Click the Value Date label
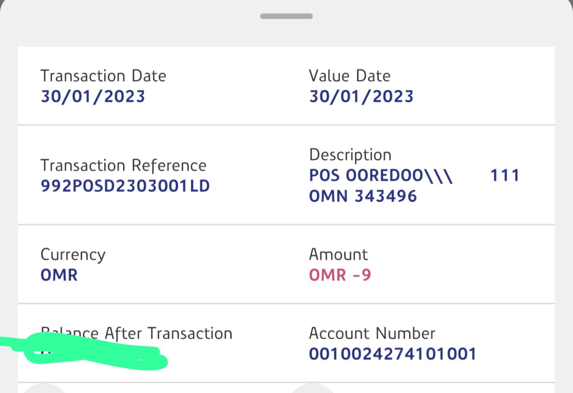Image resolution: width=573 pixels, height=393 pixels. coord(349,76)
